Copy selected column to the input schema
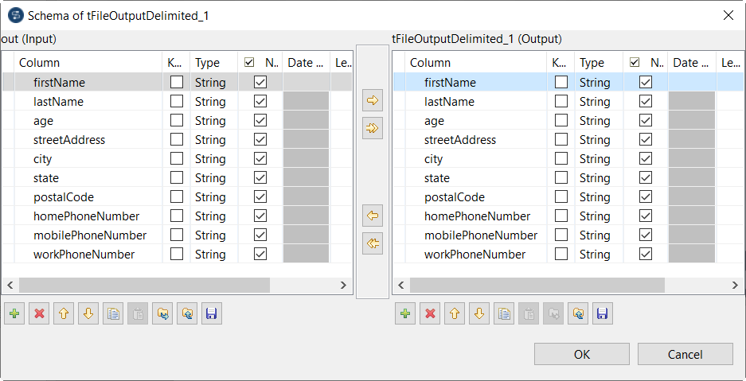The image size is (746, 381). coord(372,215)
